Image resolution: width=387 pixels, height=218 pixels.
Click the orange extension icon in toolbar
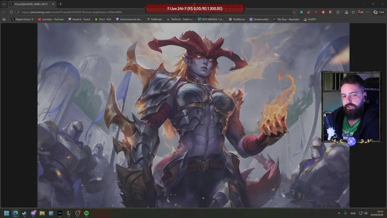[309, 12]
